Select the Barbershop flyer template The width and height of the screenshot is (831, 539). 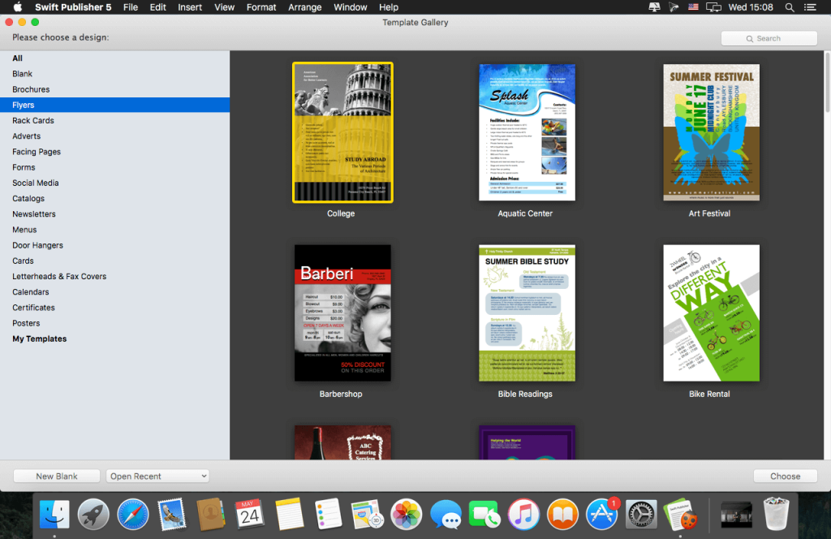click(x=342, y=313)
